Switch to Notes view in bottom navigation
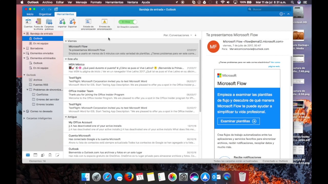Viewport: 328px width, 184px height. click(57, 155)
